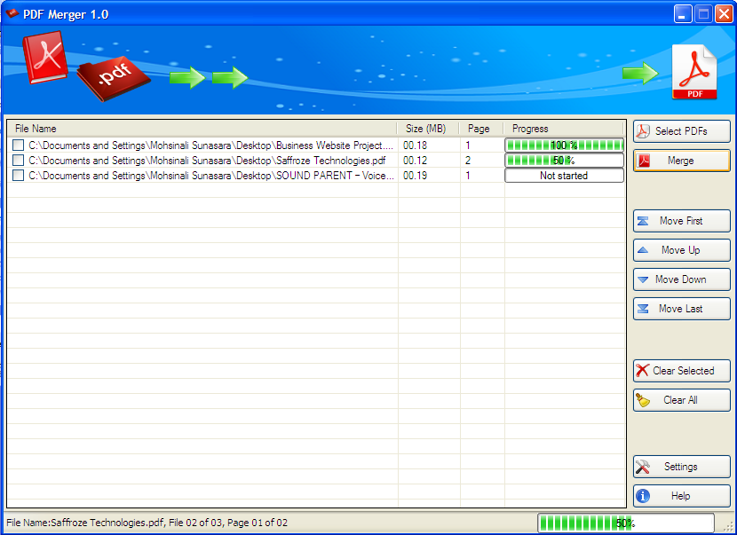Select the Business Website Project file path
737x535 pixels.
(x=210, y=146)
